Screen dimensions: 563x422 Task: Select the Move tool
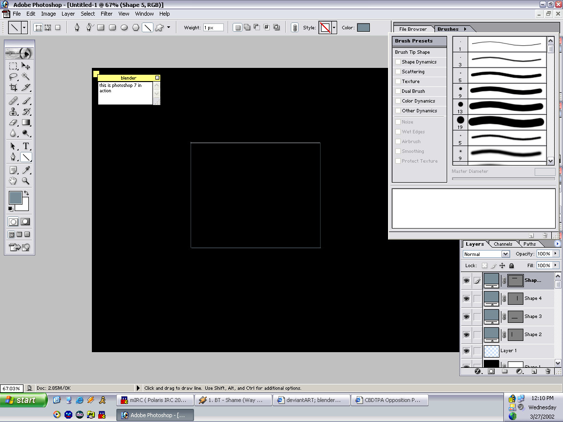click(26, 66)
